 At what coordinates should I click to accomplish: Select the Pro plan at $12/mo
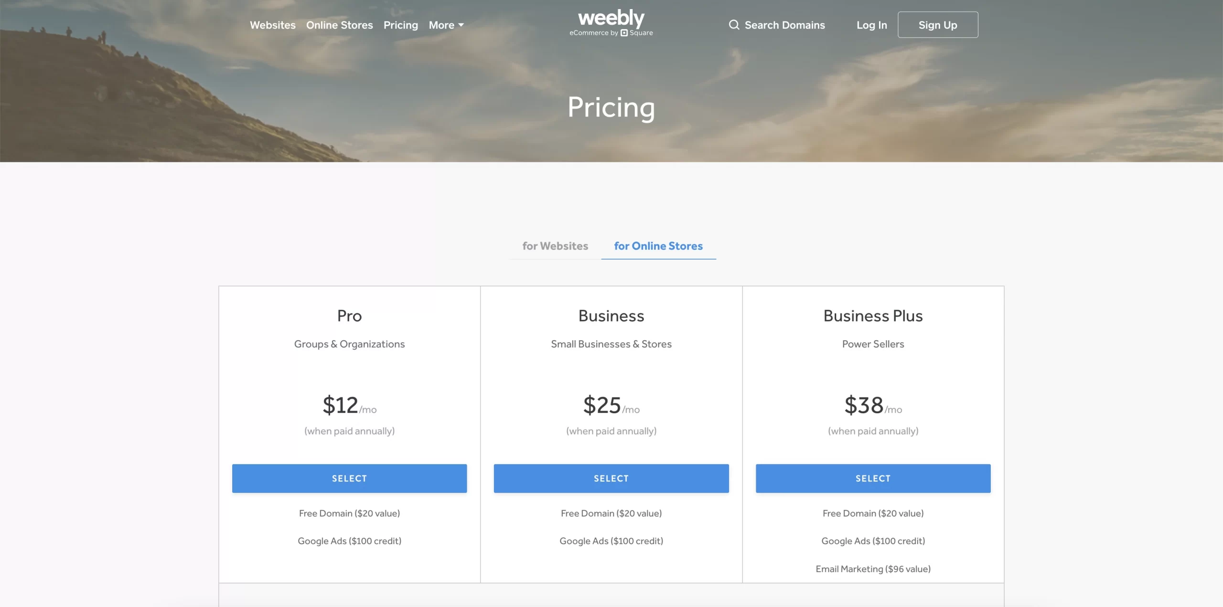click(349, 478)
